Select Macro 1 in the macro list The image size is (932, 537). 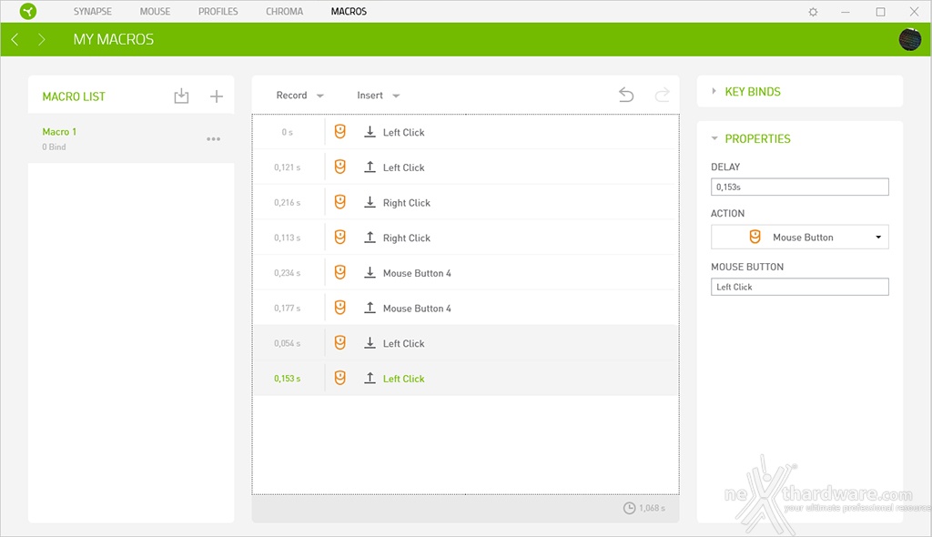pos(131,138)
